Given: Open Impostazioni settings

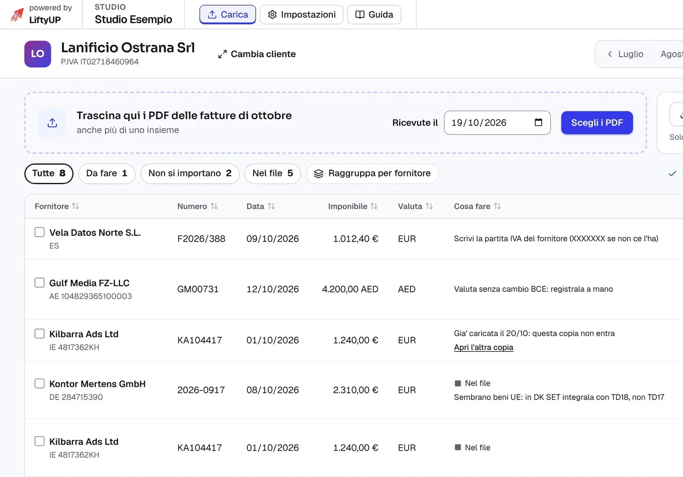Looking at the screenshot, I should [x=302, y=14].
